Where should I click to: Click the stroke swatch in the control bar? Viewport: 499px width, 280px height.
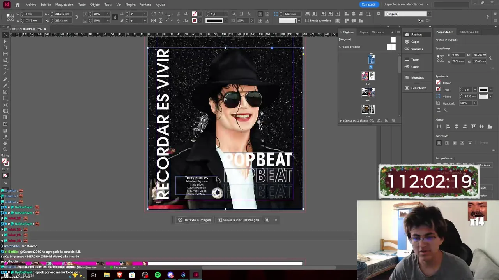pos(195,21)
